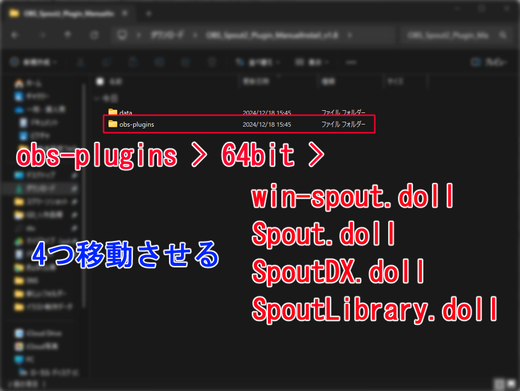Click the up-one-level arrow icon
520x391 pixels.
(x=67, y=35)
